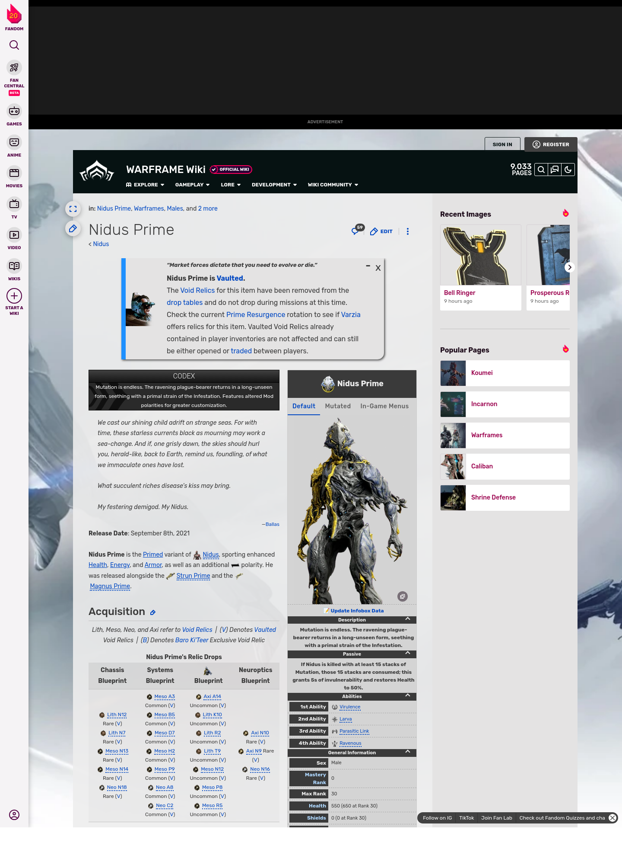Viewport: 622px width, 865px height.
Task: Collapse the Abilities infobox section
Action: click(x=408, y=696)
